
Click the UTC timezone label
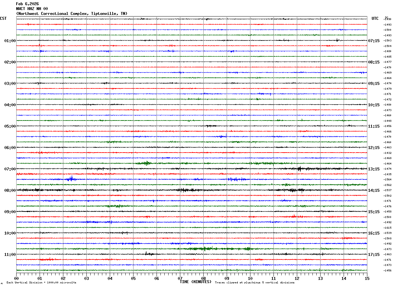coord(375,18)
